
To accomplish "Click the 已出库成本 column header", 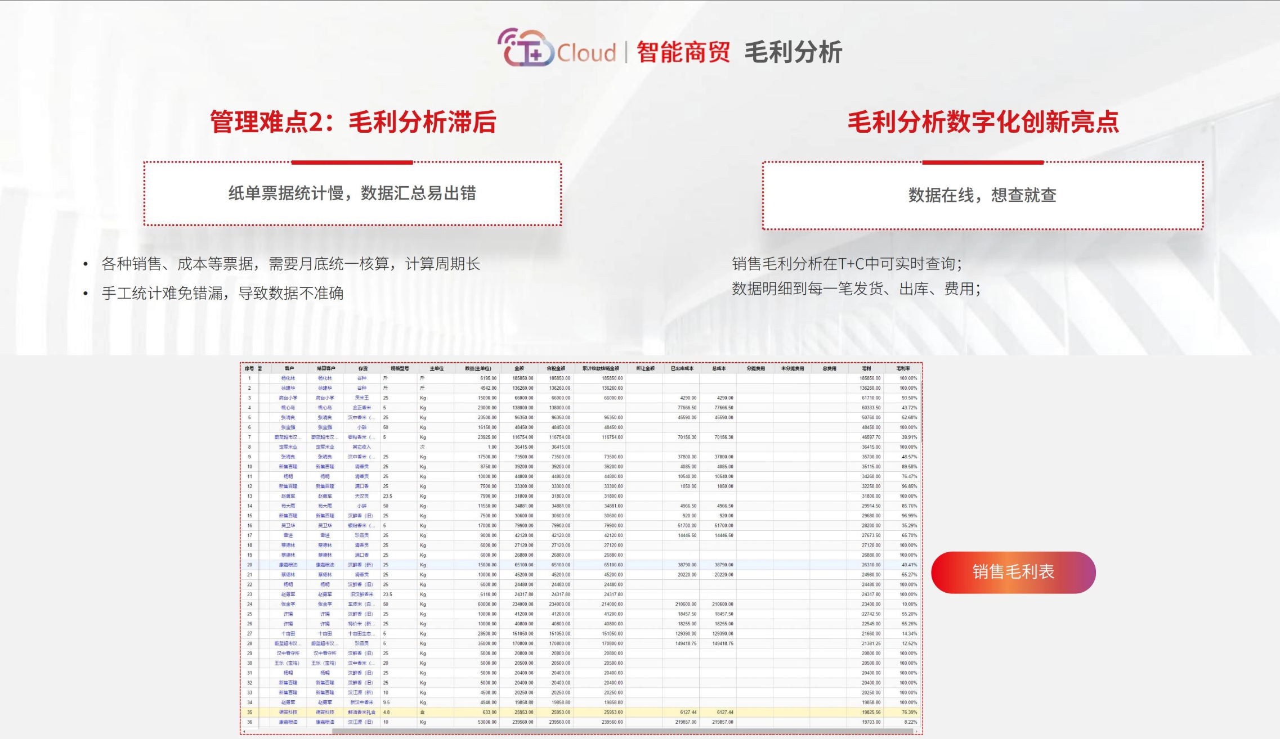I will (682, 368).
